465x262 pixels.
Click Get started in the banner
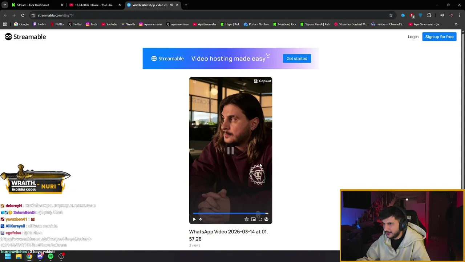pyautogui.click(x=297, y=59)
